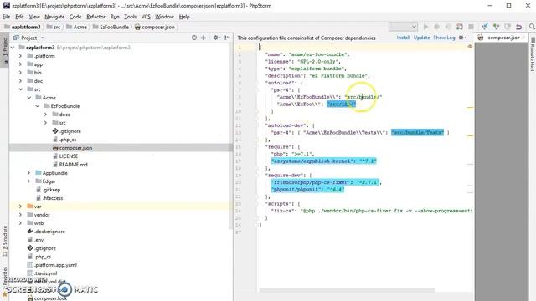Screen dimensions: 536x301
Task: Click the VCS Commit icon
Action: pos(496,27)
